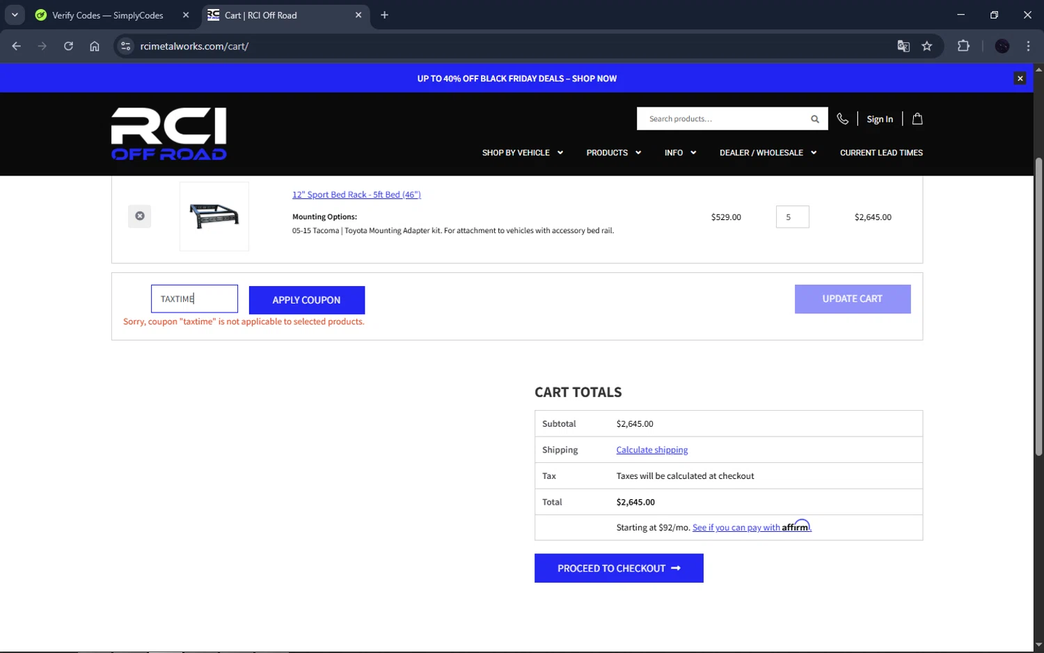Click the RCI Off Road logo
This screenshot has height=653, width=1044.
[169, 134]
